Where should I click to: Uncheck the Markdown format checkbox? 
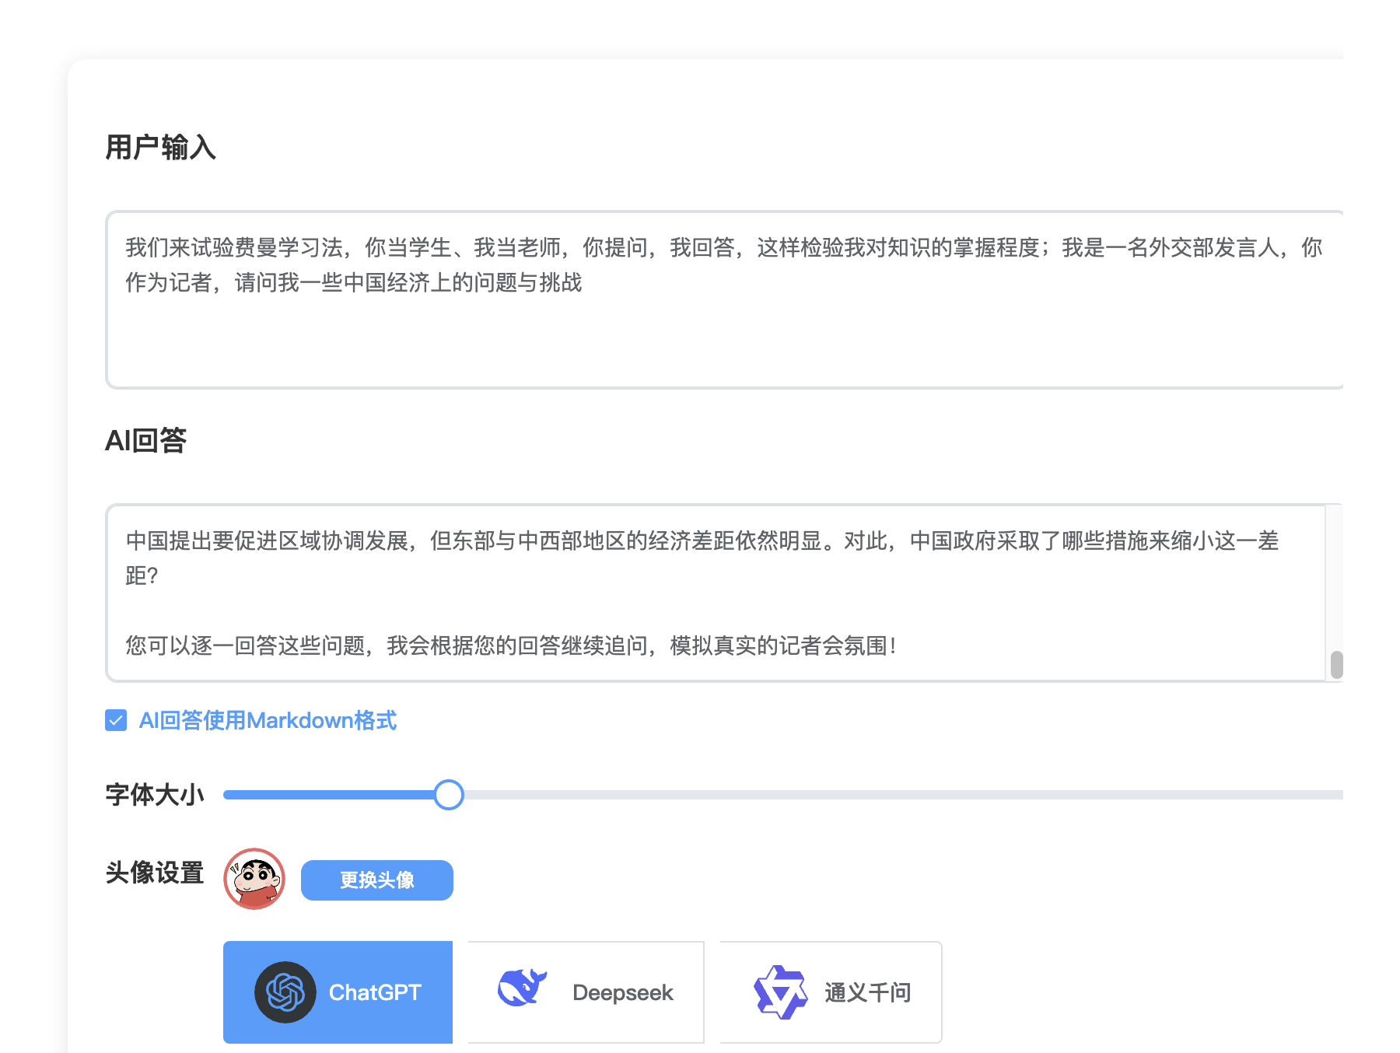click(x=116, y=720)
